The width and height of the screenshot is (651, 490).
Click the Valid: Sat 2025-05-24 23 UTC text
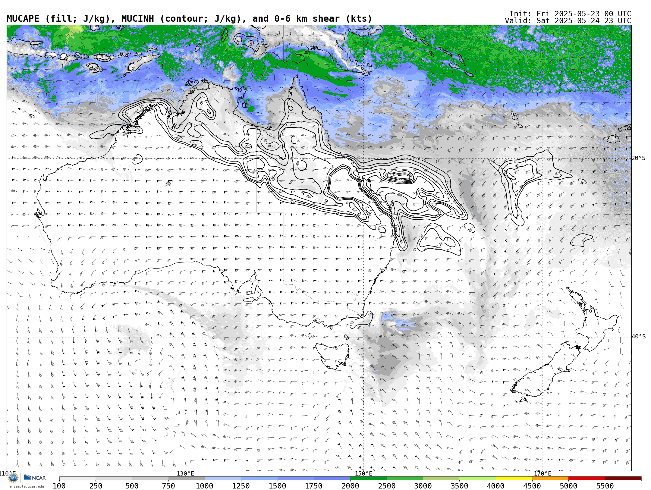[x=568, y=21]
